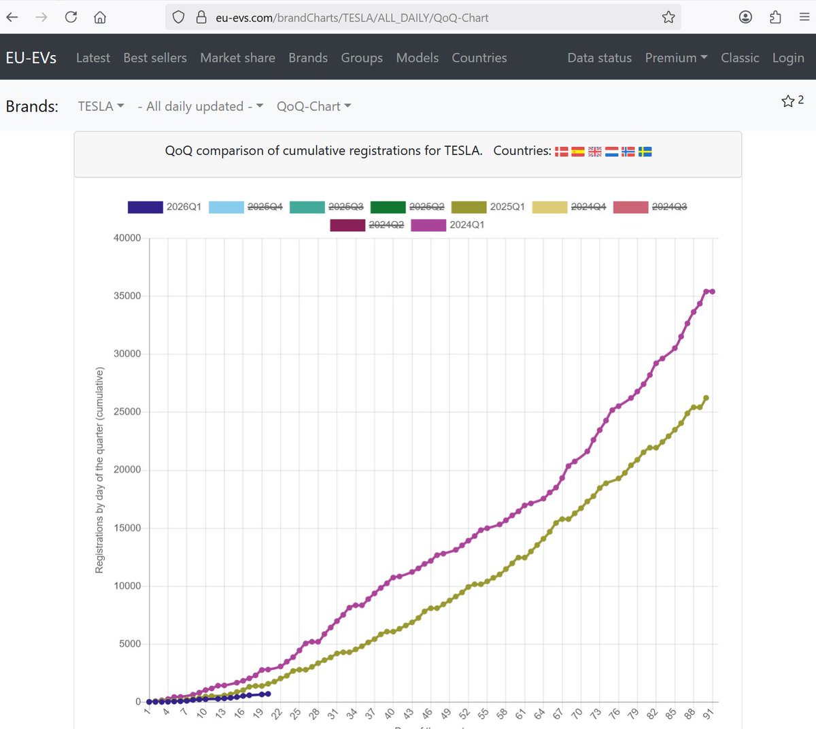Click the last 2026Q1 data point near day 20
This screenshot has height=729, width=816.
tap(268, 694)
